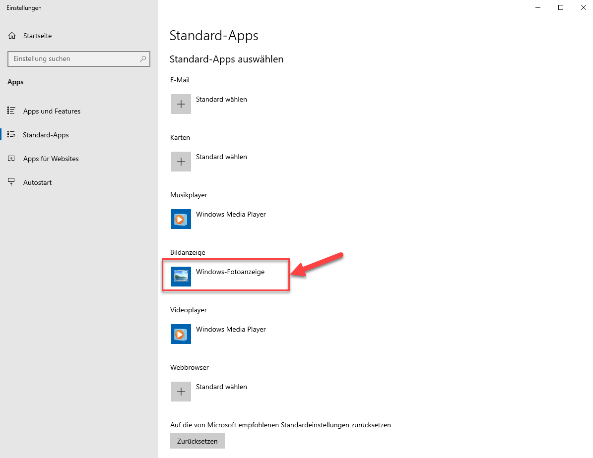Image resolution: width=593 pixels, height=458 pixels.
Task: Click the plus icon under E-Mail
Action: [x=181, y=104]
